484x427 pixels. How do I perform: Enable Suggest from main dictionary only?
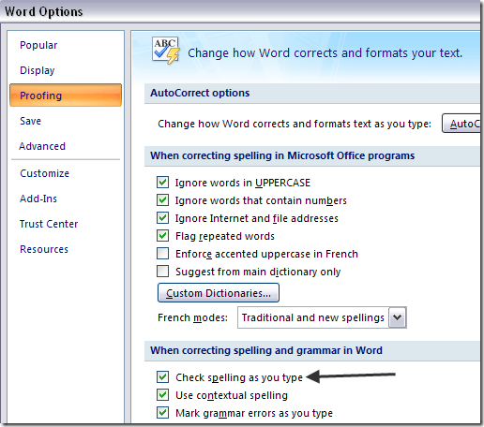tap(162, 272)
